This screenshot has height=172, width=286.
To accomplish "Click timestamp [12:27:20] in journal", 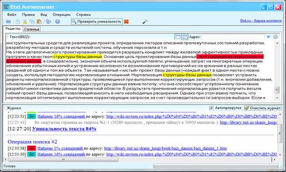I will point(19,129).
